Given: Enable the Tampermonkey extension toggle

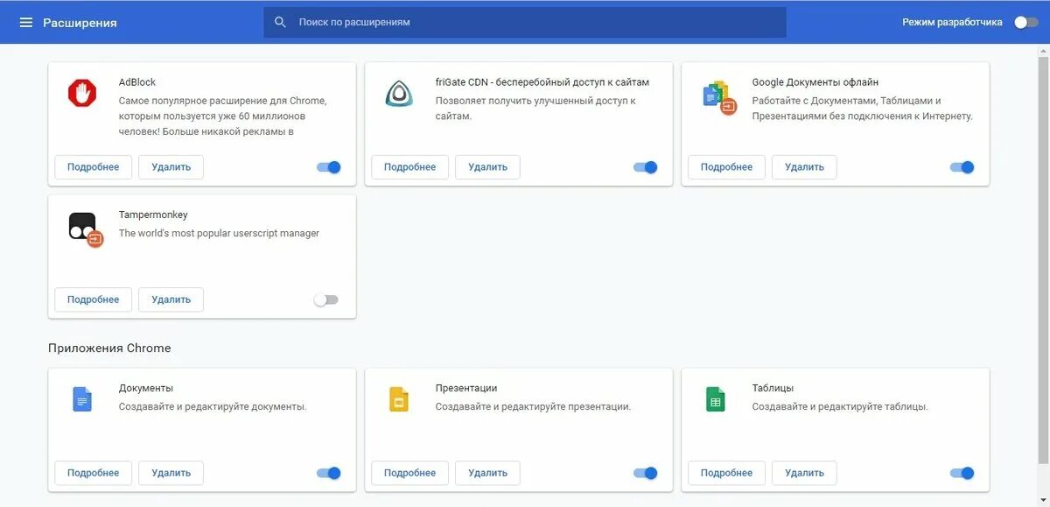Looking at the screenshot, I should 325,299.
